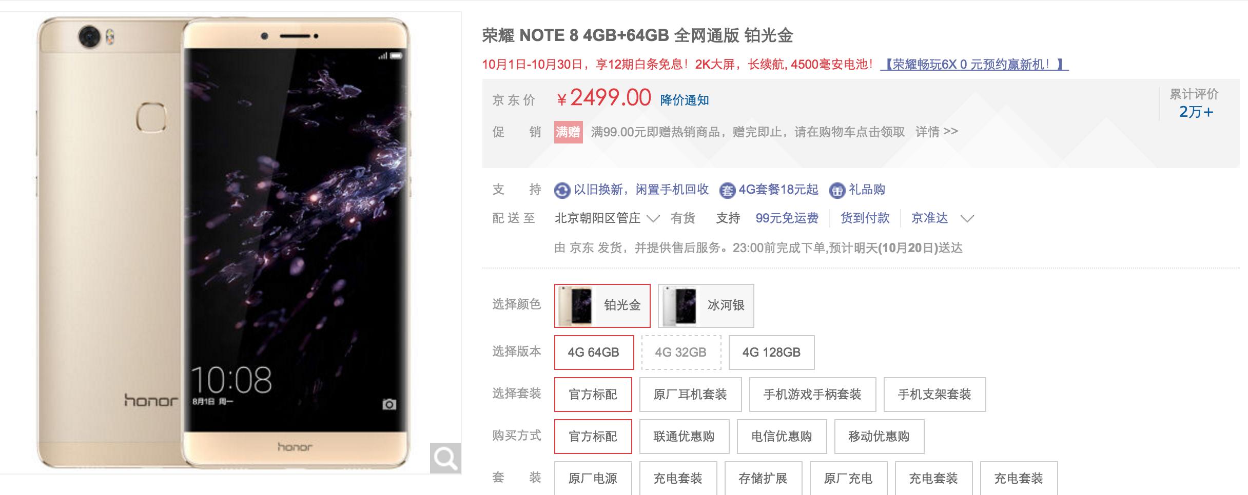The image size is (1248, 495).
Task: Click the 满赠 promotion badge
Action: pos(568,132)
